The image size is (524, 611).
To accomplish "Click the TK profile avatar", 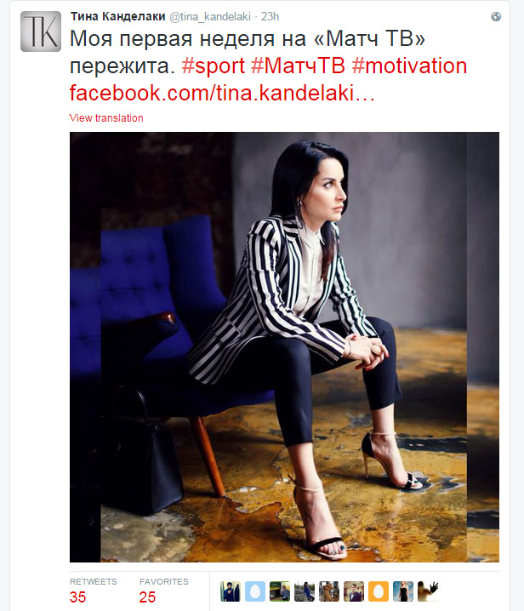I will coord(41,31).
